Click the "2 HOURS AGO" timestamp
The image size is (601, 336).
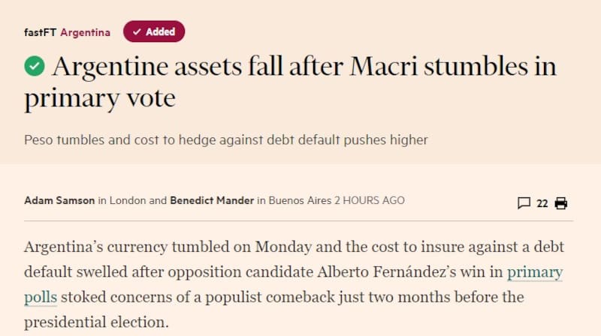pos(369,200)
